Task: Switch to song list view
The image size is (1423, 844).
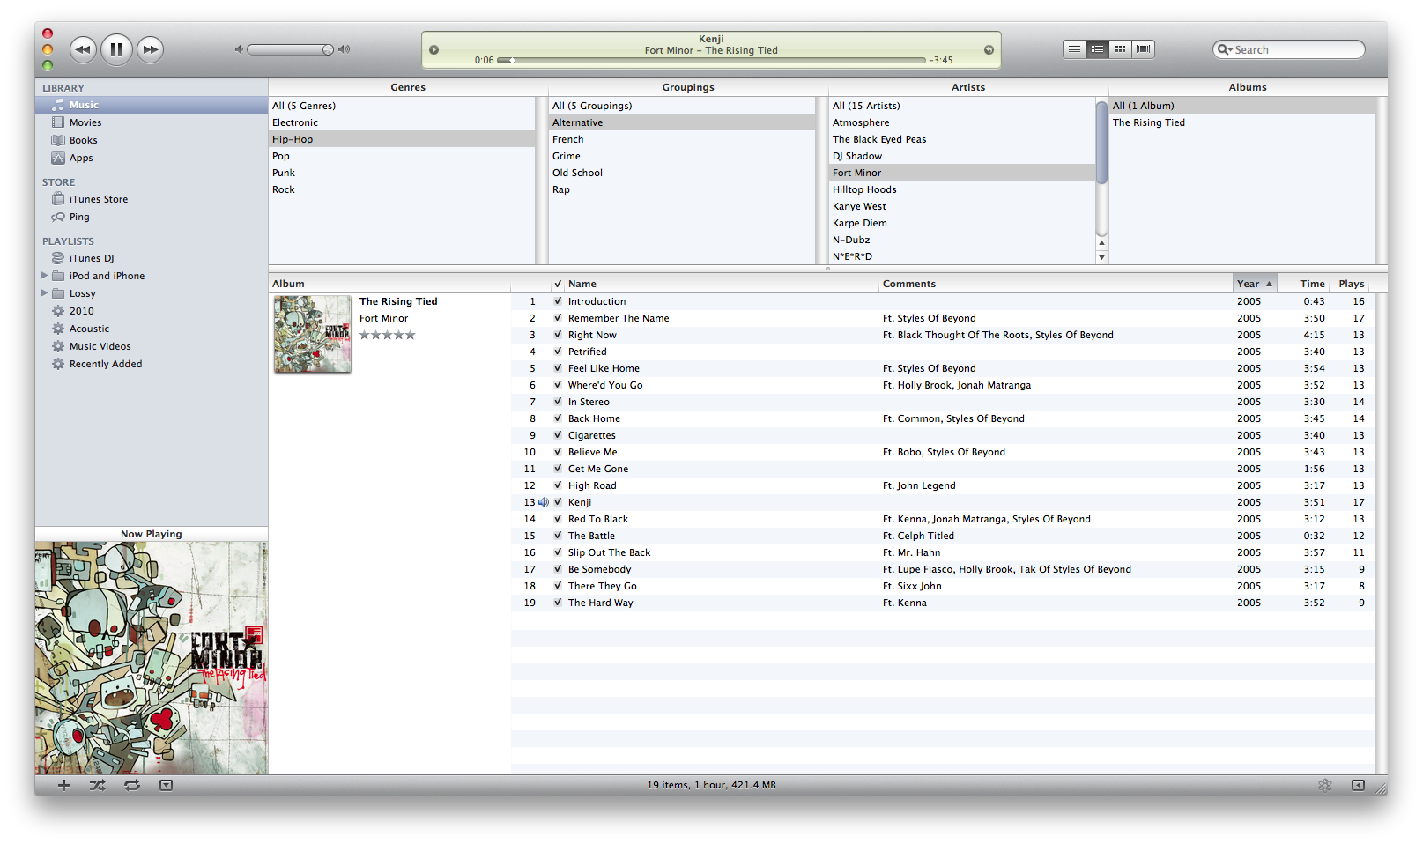Action: [x=1074, y=49]
